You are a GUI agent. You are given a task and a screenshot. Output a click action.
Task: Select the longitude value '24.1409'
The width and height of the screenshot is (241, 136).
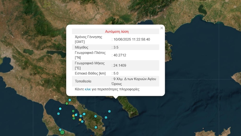(120, 66)
